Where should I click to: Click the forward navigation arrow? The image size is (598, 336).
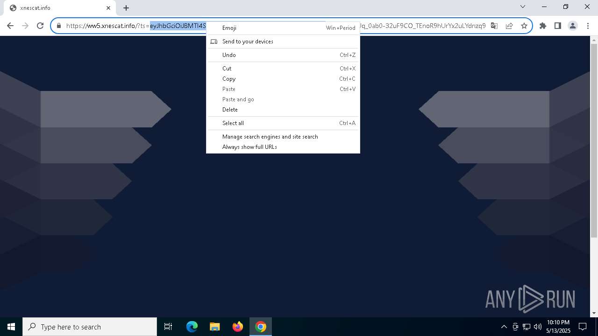[25, 26]
